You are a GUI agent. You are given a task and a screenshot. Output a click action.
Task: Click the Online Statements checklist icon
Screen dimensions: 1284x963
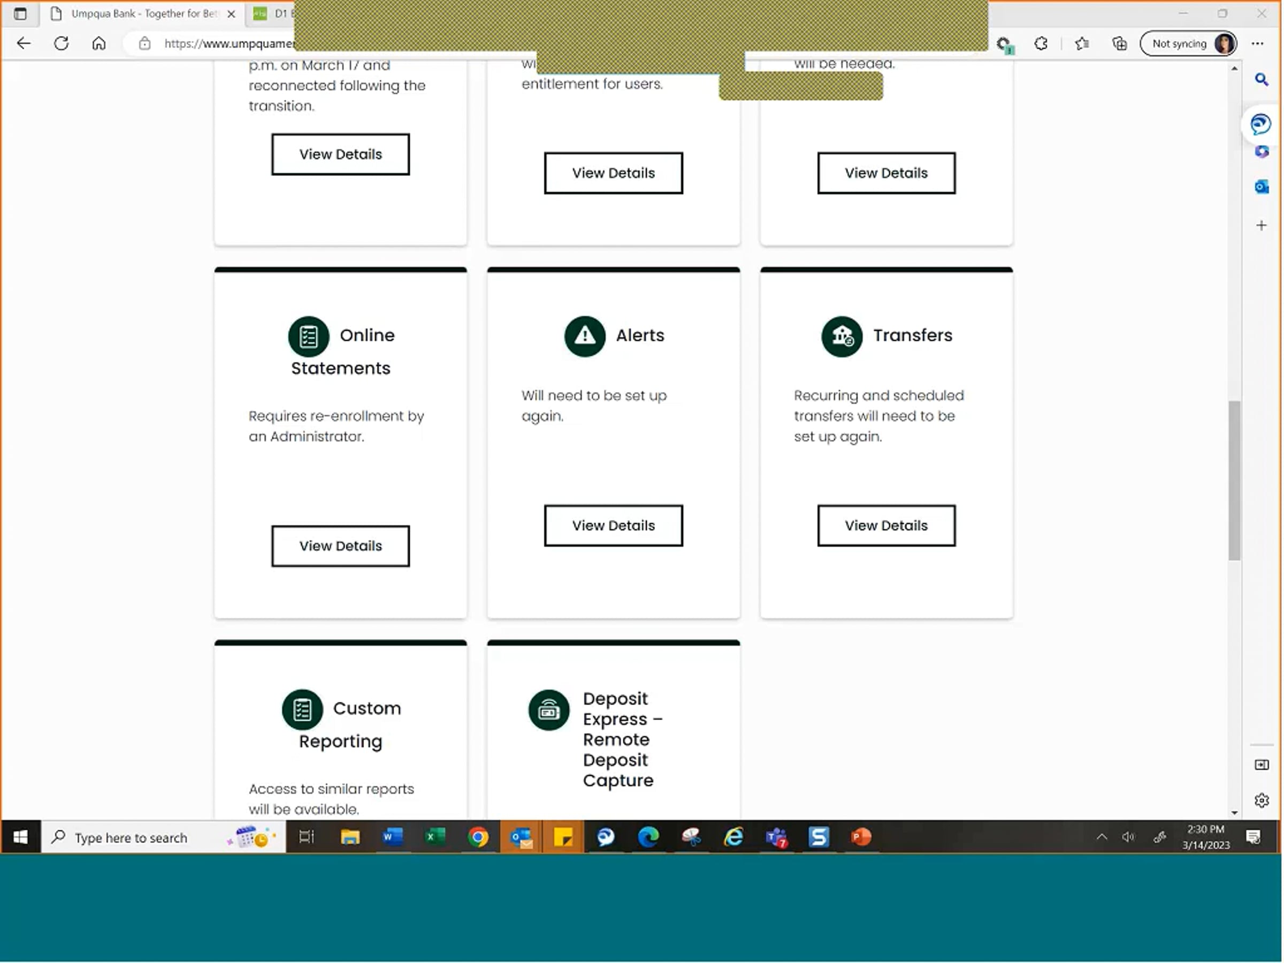click(308, 336)
